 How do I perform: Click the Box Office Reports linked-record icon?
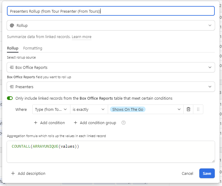pos(11,67)
